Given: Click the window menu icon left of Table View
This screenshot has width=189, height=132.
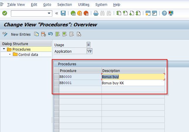Looking at the screenshot, I should (2, 5).
